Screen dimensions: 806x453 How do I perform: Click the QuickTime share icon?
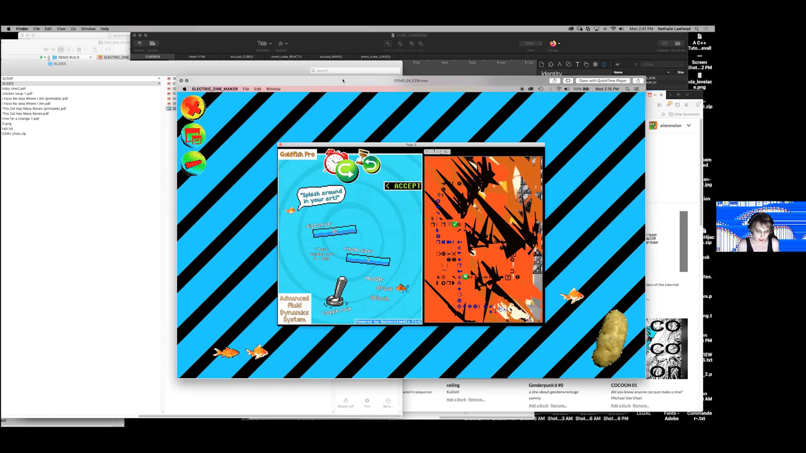pos(638,81)
